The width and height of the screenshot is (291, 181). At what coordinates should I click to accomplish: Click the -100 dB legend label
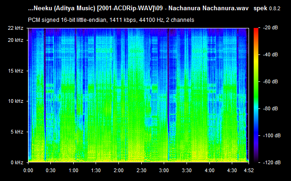[272, 135]
